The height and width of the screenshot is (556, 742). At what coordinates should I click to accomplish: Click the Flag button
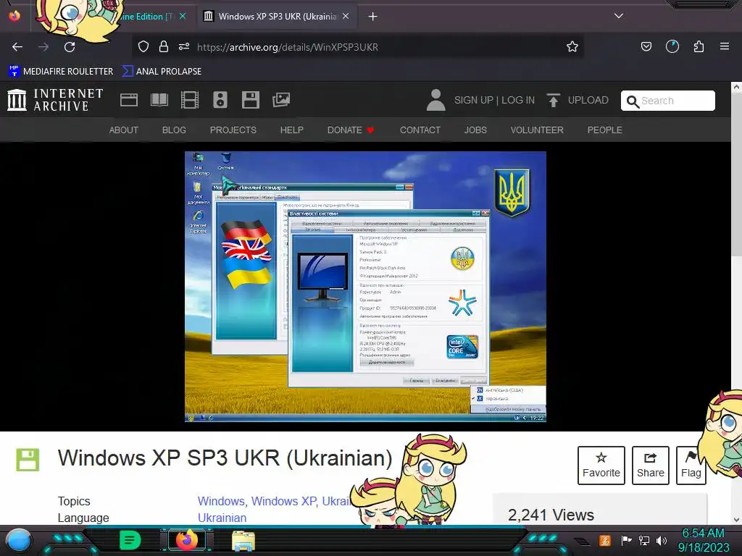[x=691, y=466]
